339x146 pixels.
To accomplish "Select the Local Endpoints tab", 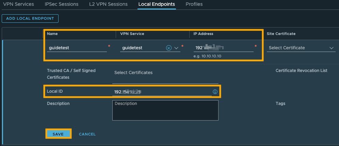I will pos(157,4).
